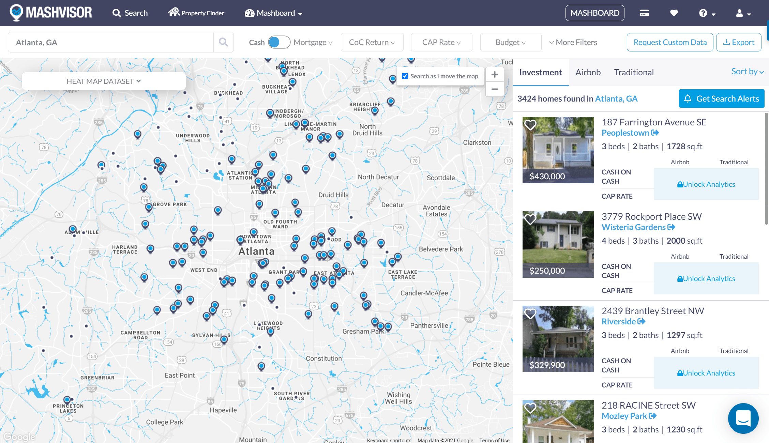The width and height of the screenshot is (769, 443).
Task: Open 218 RACINE Street SW title
Action: click(x=648, y=405)
